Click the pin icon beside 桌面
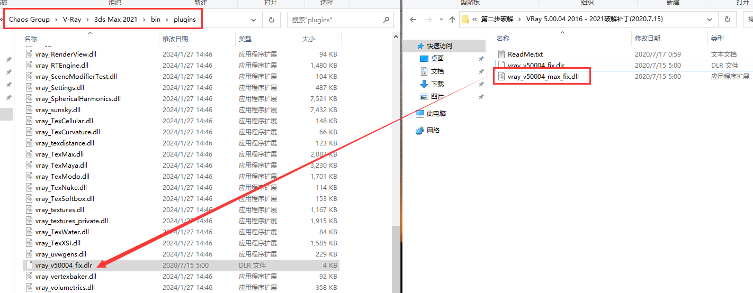 click(481, 58)
